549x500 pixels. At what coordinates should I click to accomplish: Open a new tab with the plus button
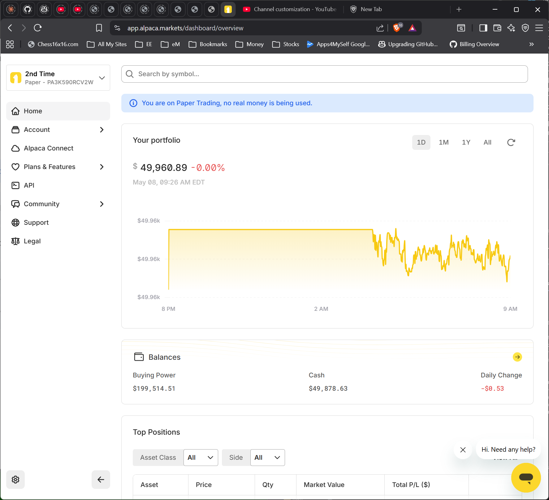pyautogui.click(x=459, y=9)
